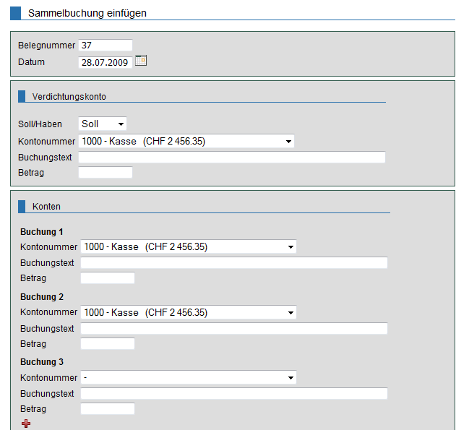This screenshot has height=430, width=469.
Task: Expand Buchung 3 Kontonummer dropdown
Action: [188, 378]
